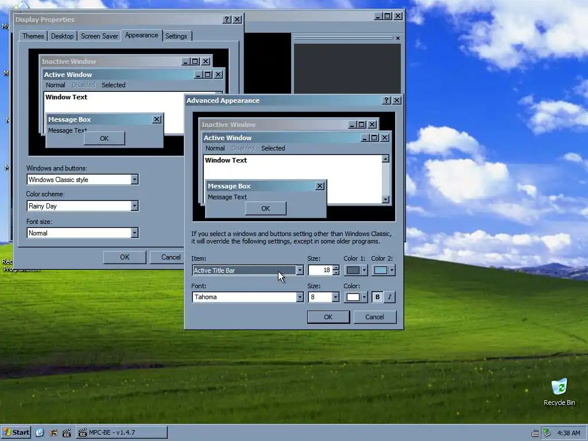Select the Appearance tab

tap(141, 35)
